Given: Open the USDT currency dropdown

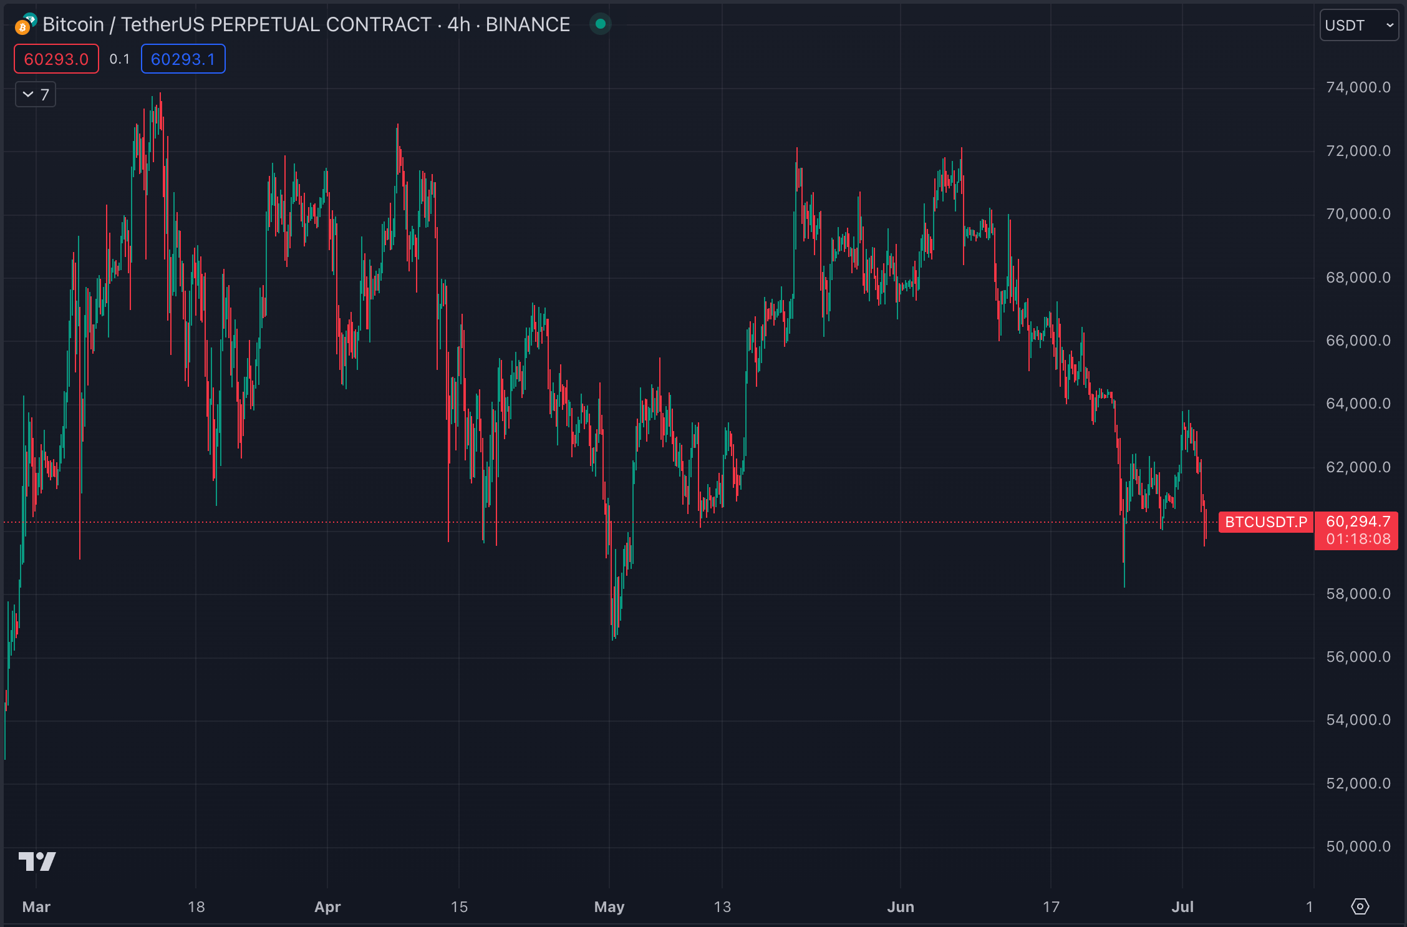Looking at the screenshot, I should (1358, 26).
